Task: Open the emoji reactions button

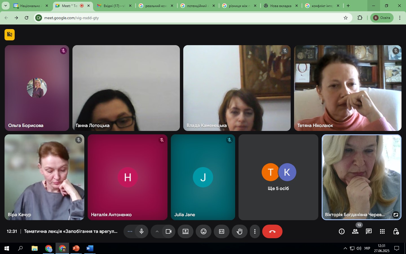Action: click(203, 231)
